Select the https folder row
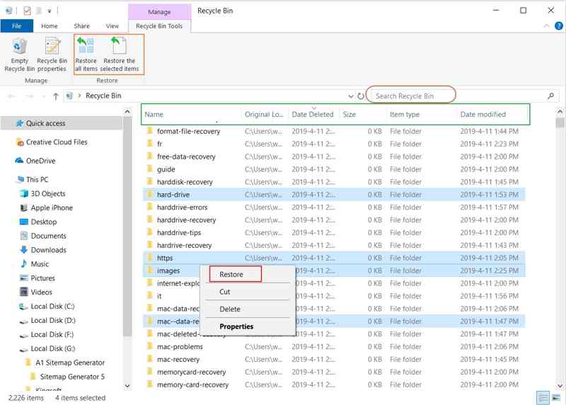The width and height of the screenshot is (566, 405). (x=334, y=258)
